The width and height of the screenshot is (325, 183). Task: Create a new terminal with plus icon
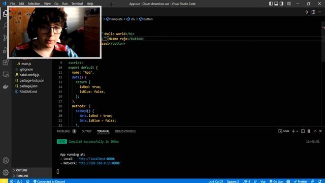coord(293,131)
